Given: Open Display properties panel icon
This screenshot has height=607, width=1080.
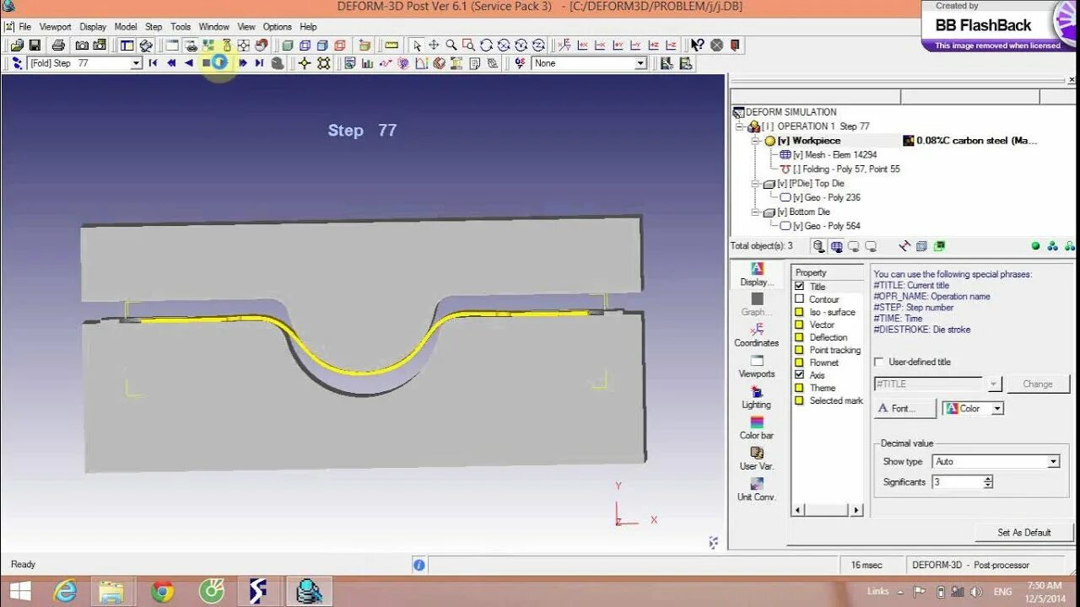Looking at the screenshot, I should coord(757,274).
